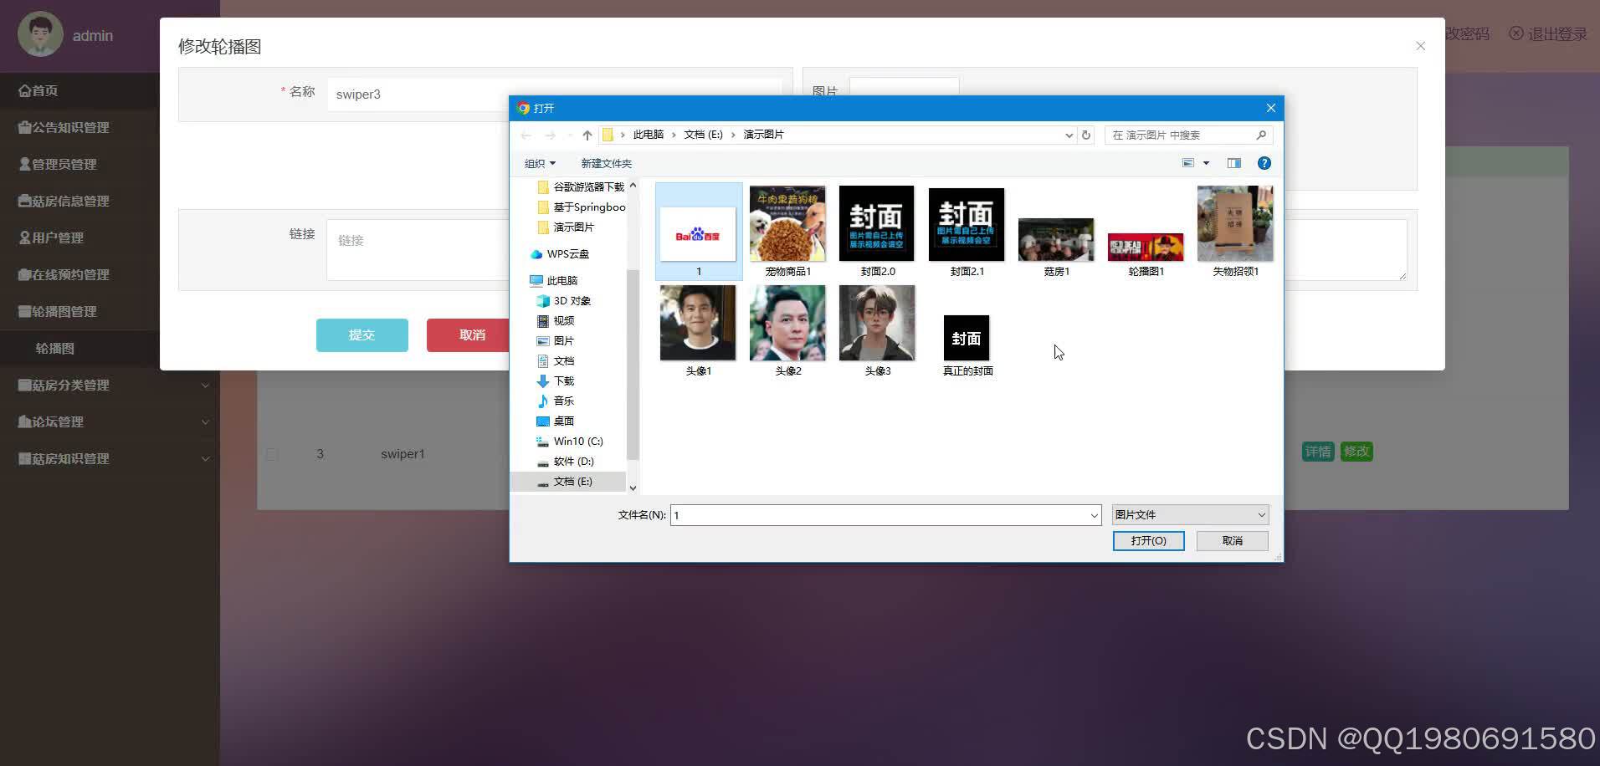Select Win10 (C:) drive
The height and width of the screenshot is (766, 1600).
point(570,442)
